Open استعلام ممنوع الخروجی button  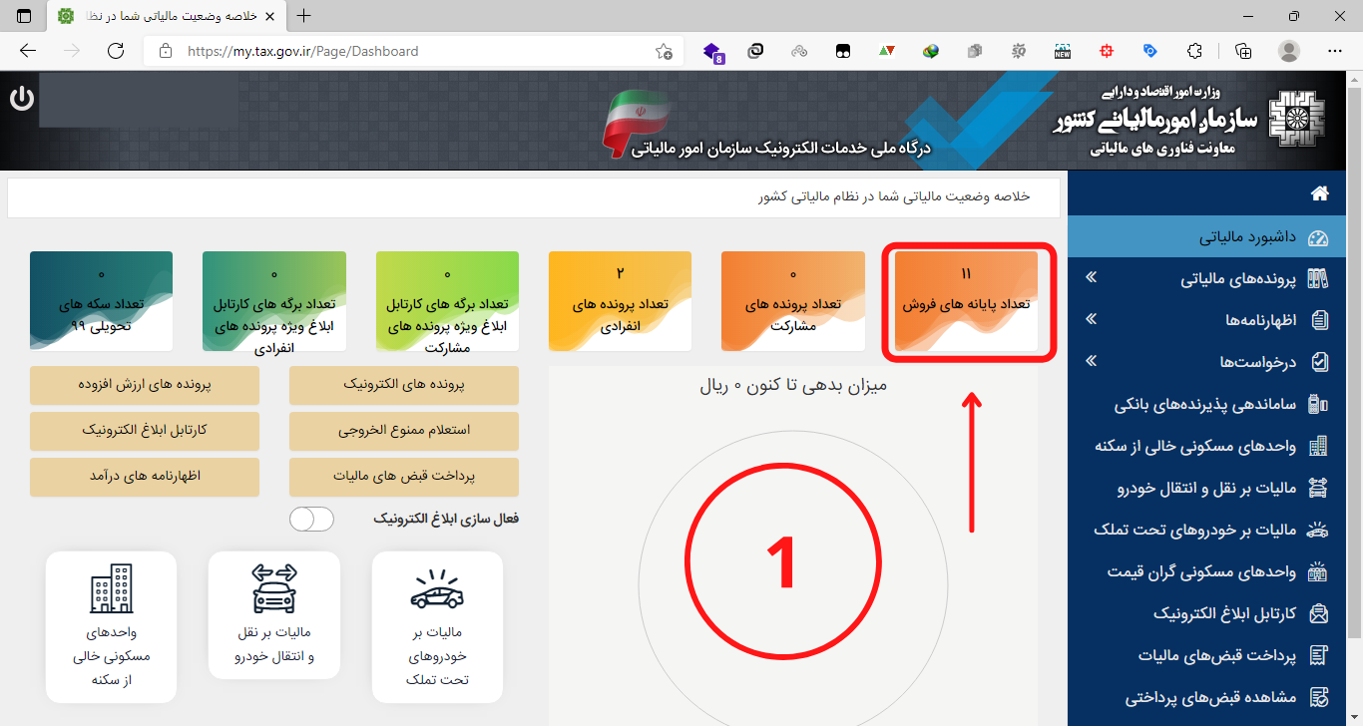click(404, 431)
